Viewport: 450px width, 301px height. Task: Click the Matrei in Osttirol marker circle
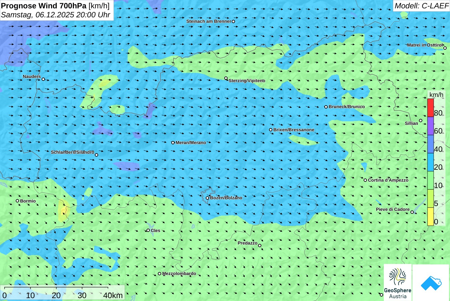click(x=445, y=48)
